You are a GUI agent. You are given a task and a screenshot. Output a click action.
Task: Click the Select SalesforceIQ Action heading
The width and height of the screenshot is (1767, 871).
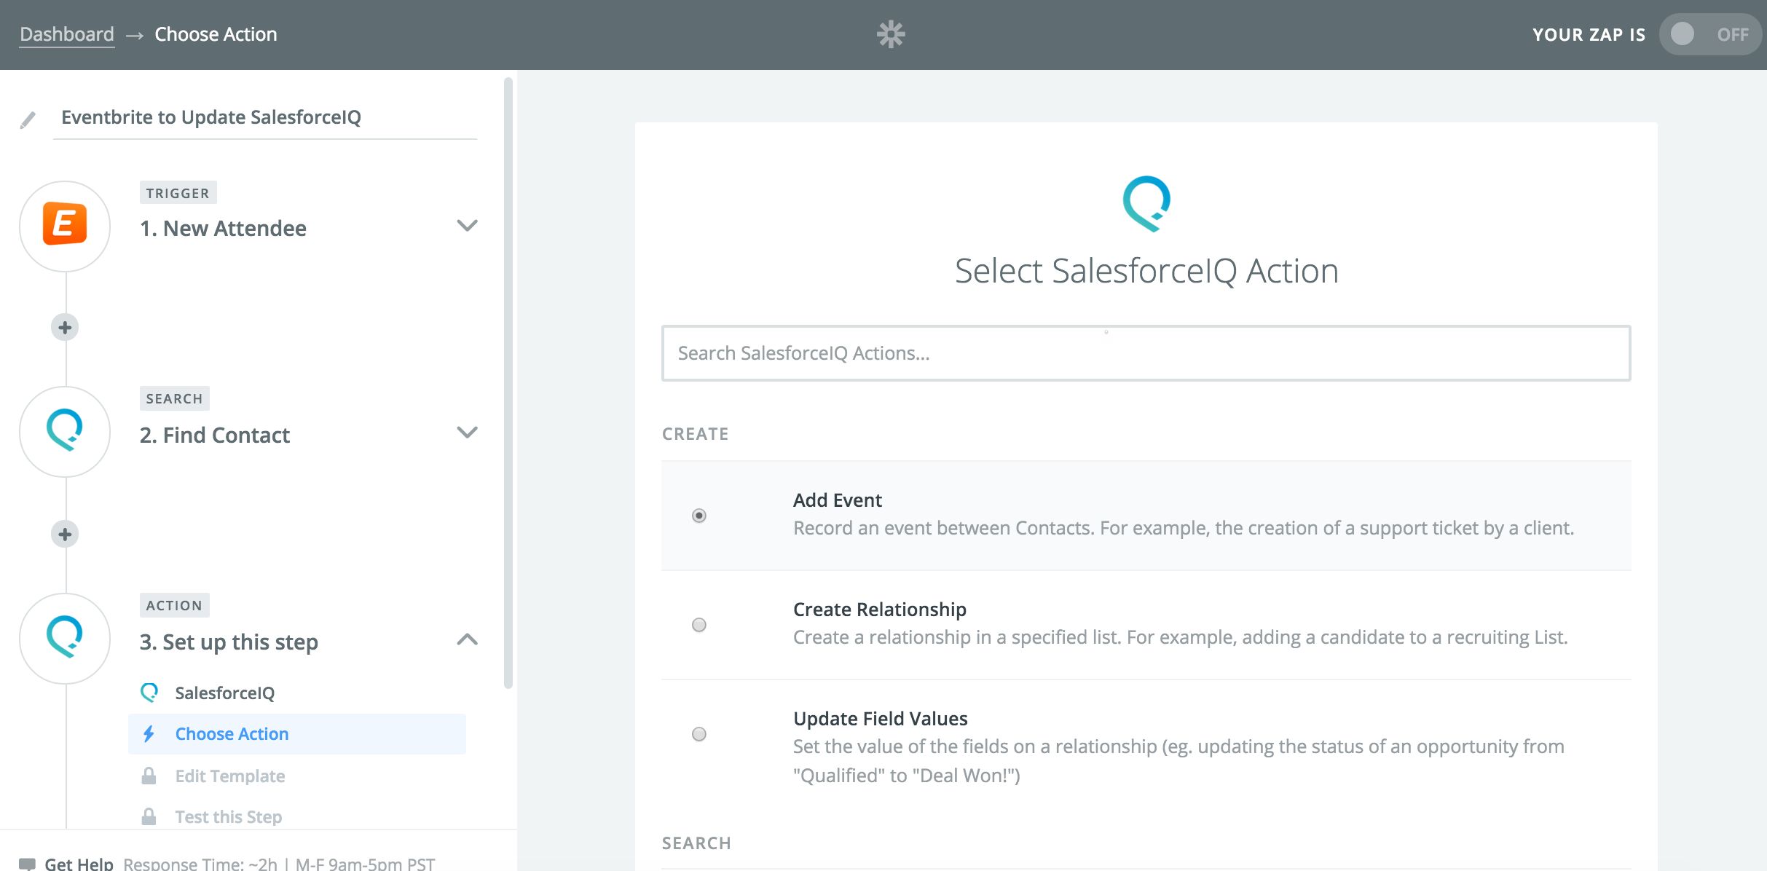pyautogui.click(x=1146, y=271)
